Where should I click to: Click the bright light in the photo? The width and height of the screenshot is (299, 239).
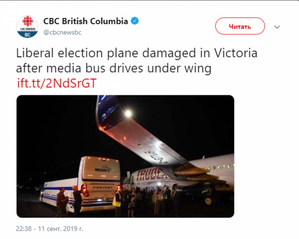128,114
